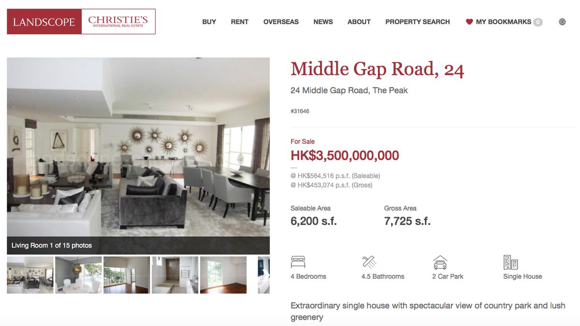Select the bathroom thumbnail photo
This screenshot has width=580, height=326.
click(175, 275)
